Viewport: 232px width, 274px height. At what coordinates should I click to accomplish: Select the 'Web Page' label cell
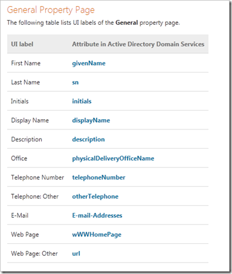(25, 235)
